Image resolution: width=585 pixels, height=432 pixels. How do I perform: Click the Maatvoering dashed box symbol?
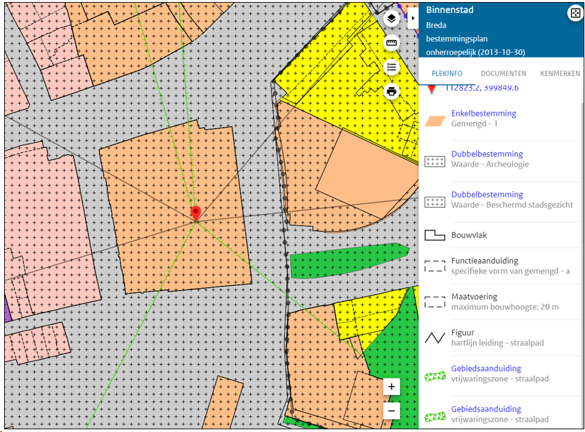(435, 302)
